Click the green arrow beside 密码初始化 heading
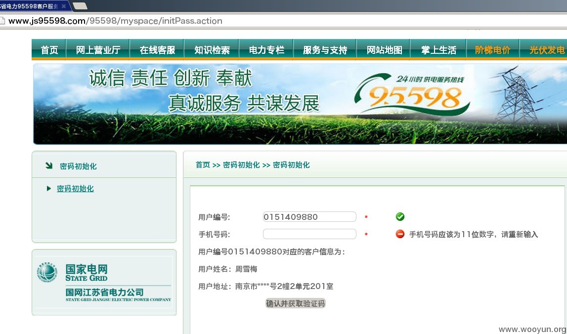The height and width of the screenshot is (334, 567). tap(49, 166)
